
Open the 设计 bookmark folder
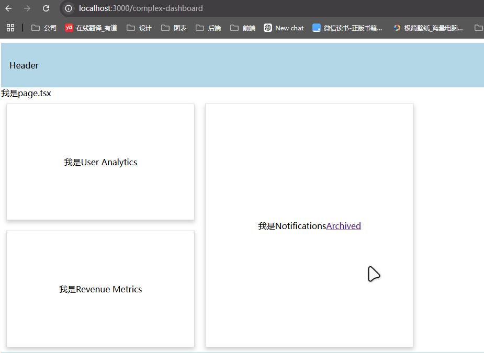[139, 28]
